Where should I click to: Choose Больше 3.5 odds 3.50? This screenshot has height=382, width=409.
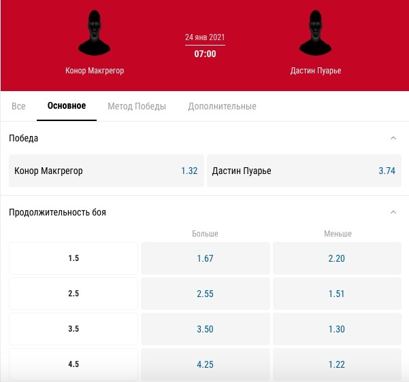coord(205,329)
